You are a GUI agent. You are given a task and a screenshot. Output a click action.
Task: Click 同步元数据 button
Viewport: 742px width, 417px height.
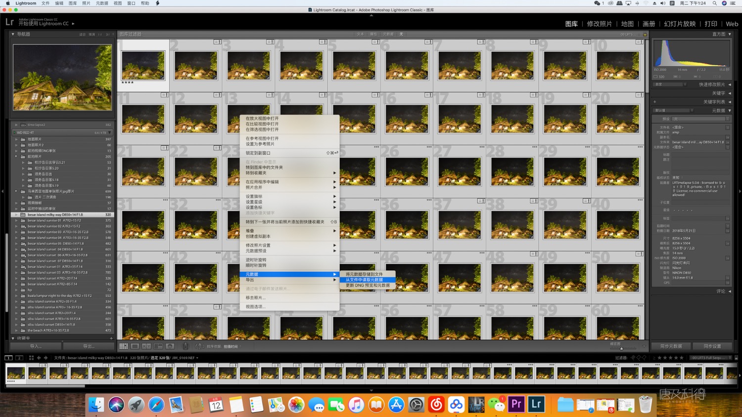point(671,346)
